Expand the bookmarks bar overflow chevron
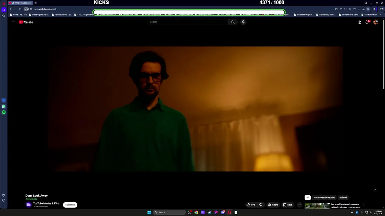Screen dimensions: 385x216 tap(380, 15)
